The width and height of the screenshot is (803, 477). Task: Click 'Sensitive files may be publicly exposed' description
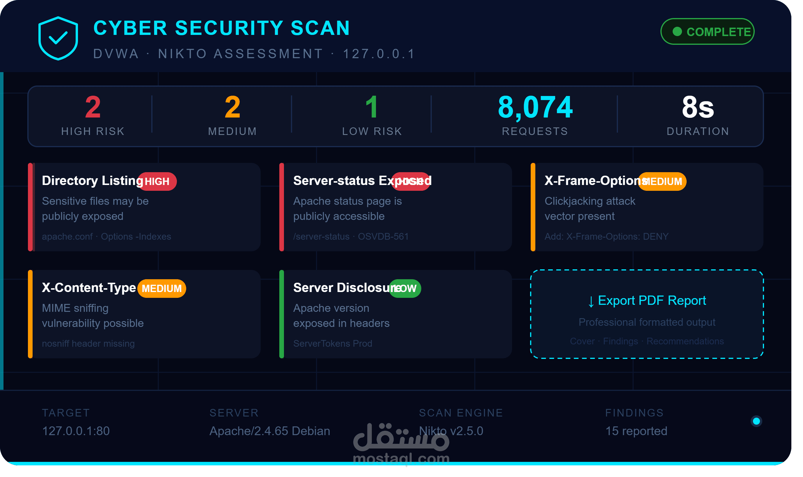click(x=95, y=209)
